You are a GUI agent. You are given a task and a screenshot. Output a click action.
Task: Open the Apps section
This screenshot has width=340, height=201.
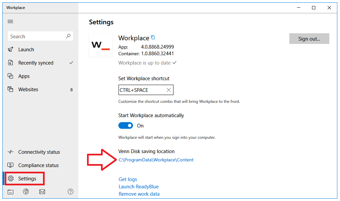point(40,76)
